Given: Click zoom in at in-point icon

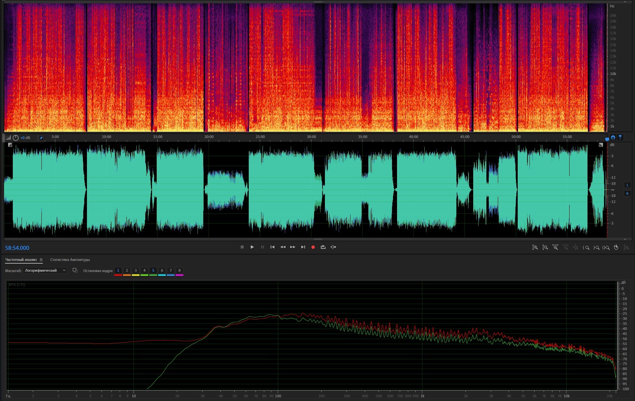Looking at the screenshot, I should coord(586,247).
